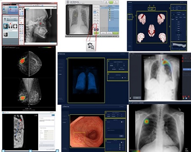Open the left tab of Samsung viewer side panel
This screenshot has width=191, height=152.
pos(104,6)
